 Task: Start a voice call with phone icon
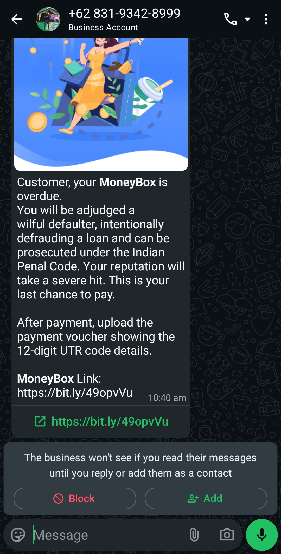(x=231, y=19)
